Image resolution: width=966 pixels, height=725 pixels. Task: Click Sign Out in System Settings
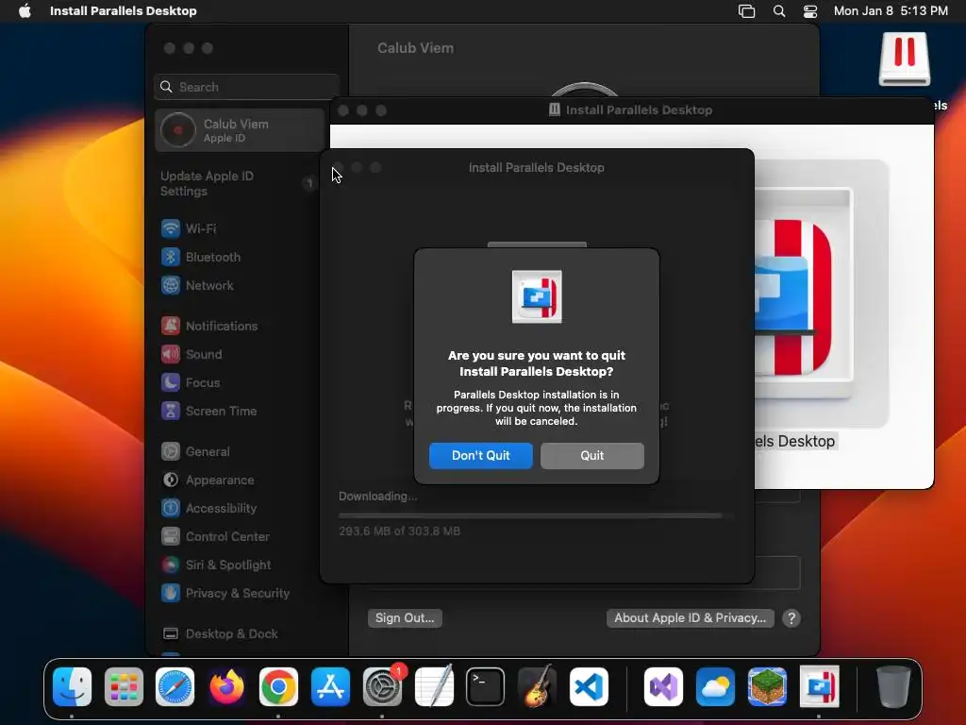click(405, 617)
